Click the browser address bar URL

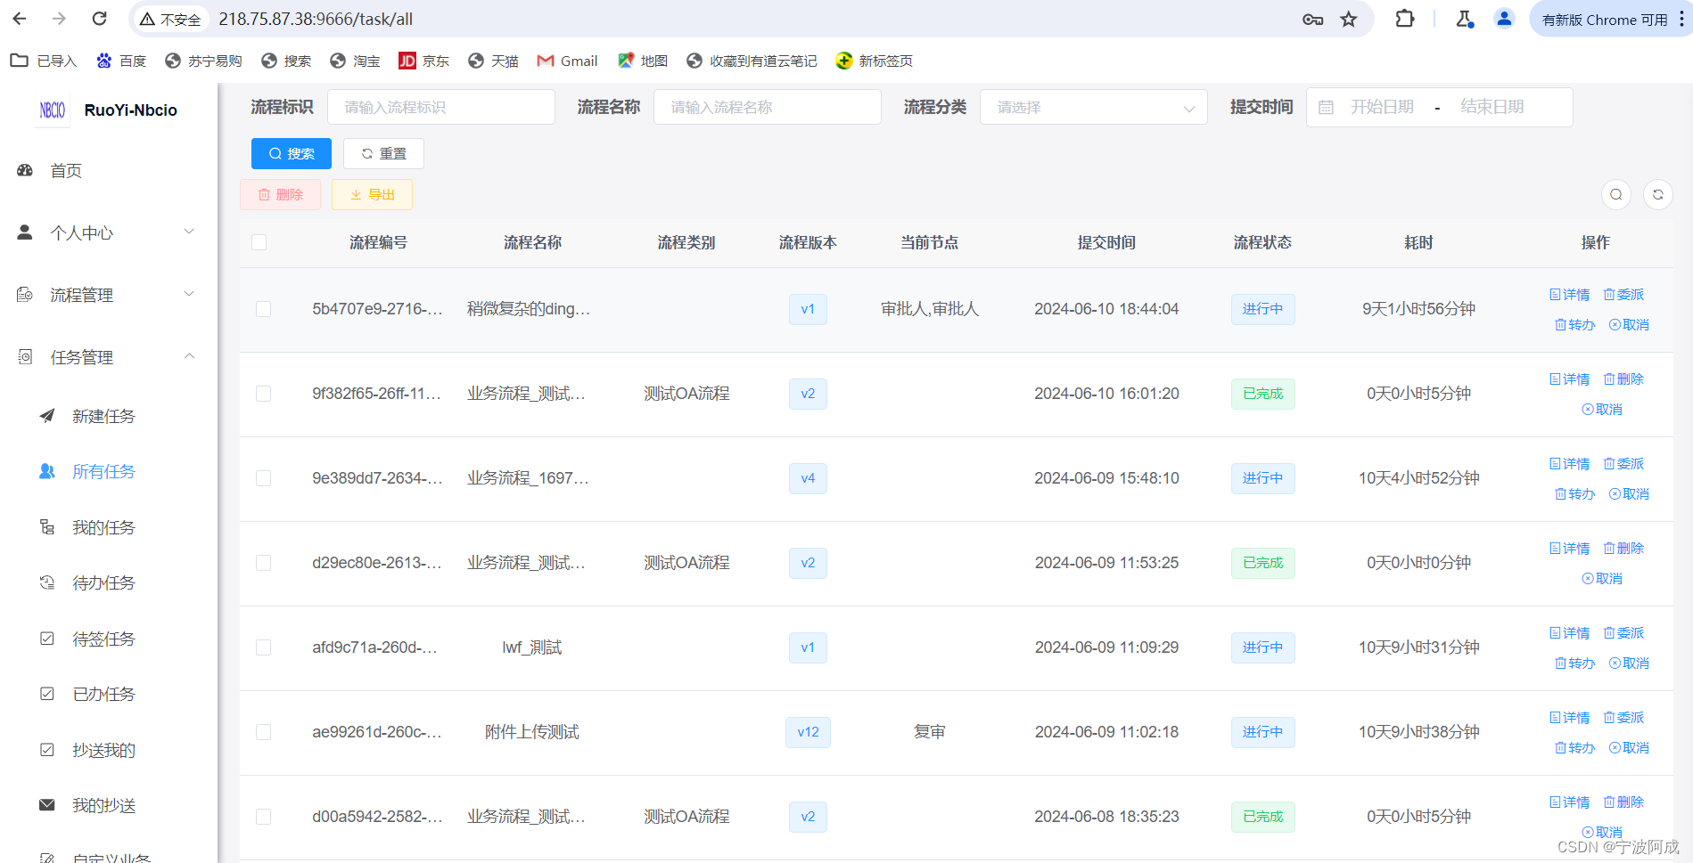tap(316, 19)
